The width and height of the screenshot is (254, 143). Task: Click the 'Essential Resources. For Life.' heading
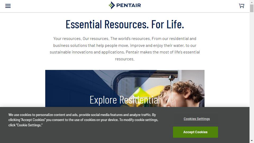tap(125, 24)
